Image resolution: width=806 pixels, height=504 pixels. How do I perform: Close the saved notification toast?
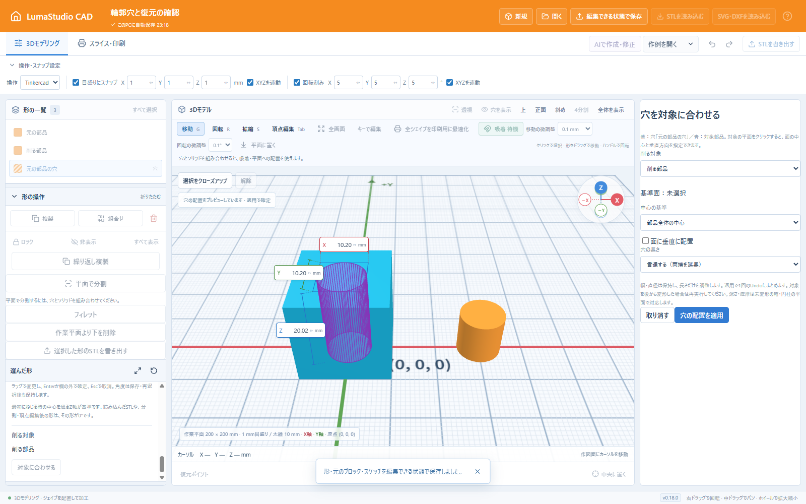tap(478, 472)
